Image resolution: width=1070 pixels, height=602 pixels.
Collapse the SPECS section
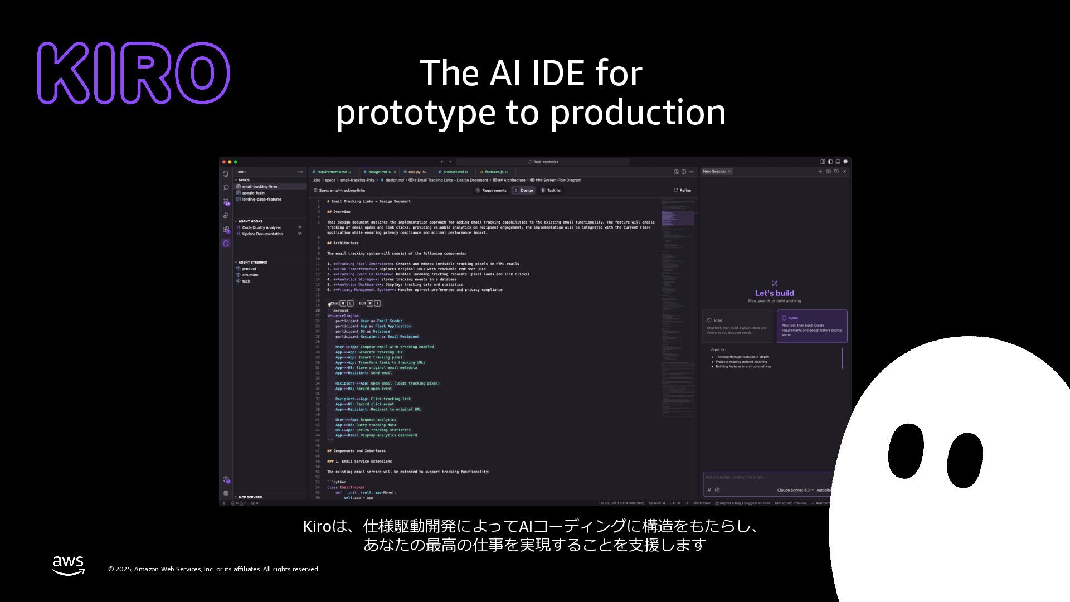point(244,180)
